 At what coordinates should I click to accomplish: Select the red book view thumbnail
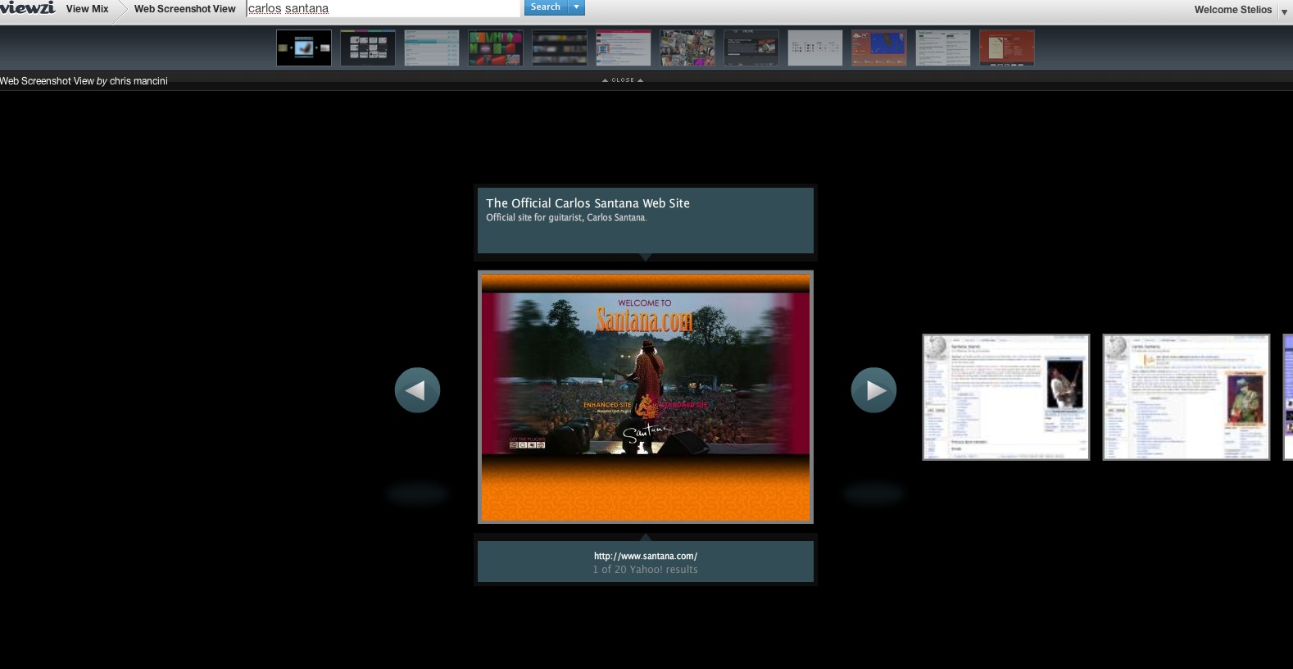tap(1007, 48)
